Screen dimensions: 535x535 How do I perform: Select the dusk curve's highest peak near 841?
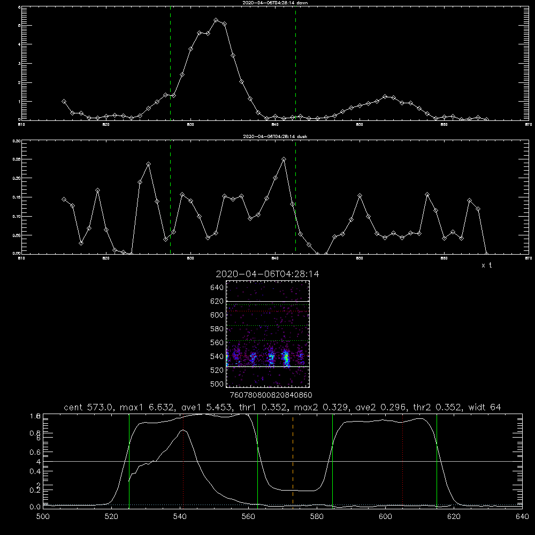(x=284, y=159)
